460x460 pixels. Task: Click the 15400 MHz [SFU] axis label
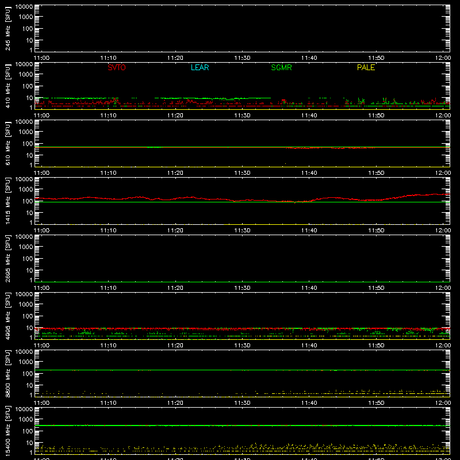click(8, 431)
